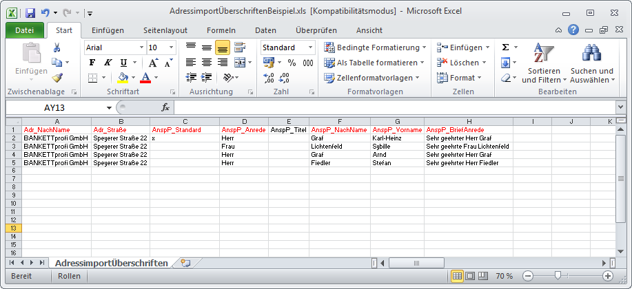This screenshot has width=632, height=289.
Task: Add a decimal place
Action: [x=268, y=78]
